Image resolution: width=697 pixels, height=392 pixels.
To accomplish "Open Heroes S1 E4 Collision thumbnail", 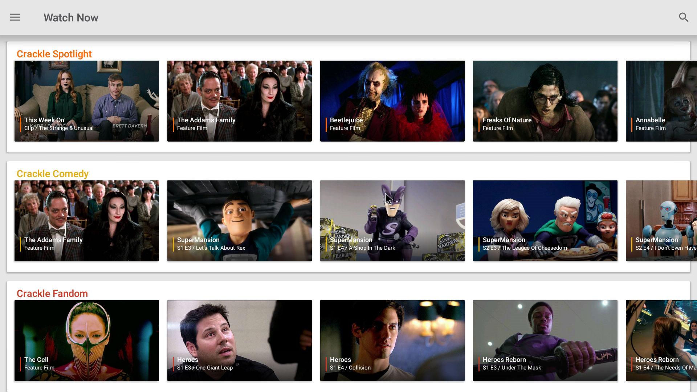I will [392, 340].
